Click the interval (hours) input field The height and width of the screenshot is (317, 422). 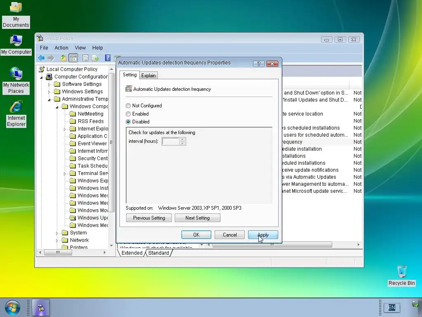[x=171, y=141]
